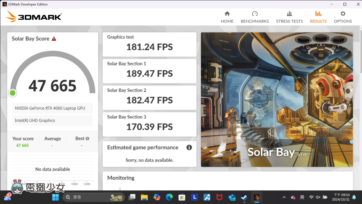Click the NVIDIA GeForce RTX 4060 Laptop GPU entry

53,108
